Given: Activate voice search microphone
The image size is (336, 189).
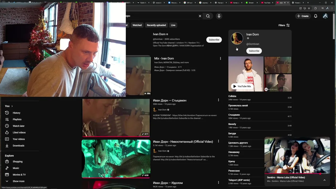Looking at the screenshot, I should (219, 16).
